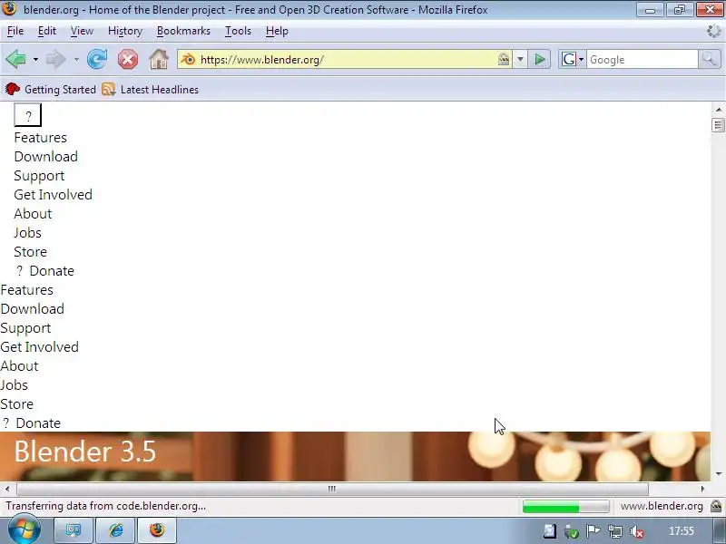
Task: Click the left-aligned Get Involved link
Action: coord(39,347)
